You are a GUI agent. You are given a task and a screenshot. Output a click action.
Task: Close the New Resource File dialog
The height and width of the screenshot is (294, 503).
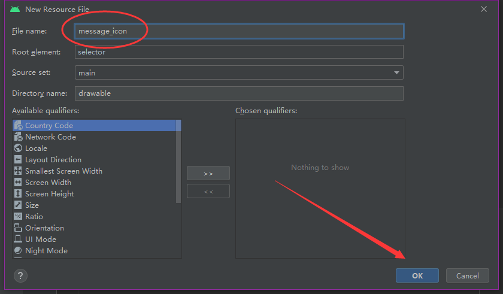click(484, 10)
